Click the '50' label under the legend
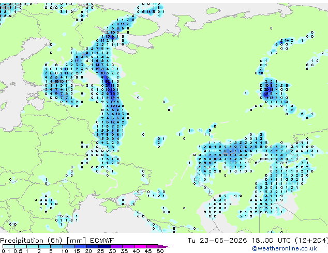The image size is (328, 253). (160, 251)
